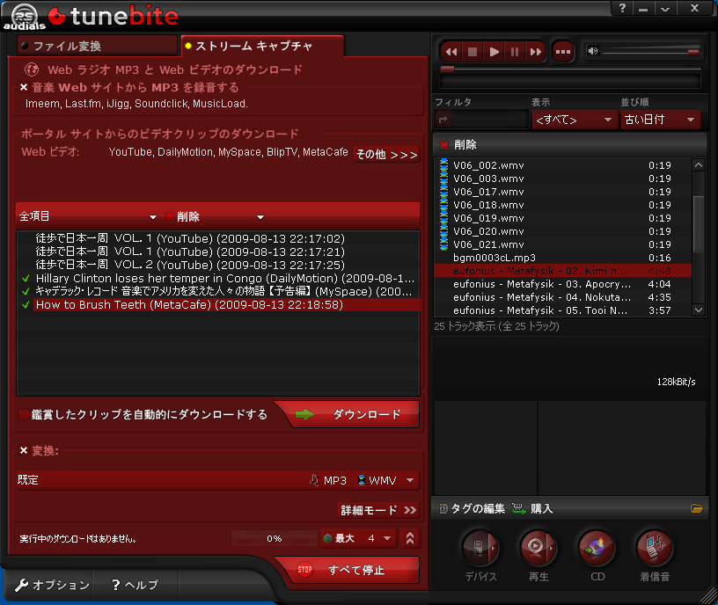Viewport: 718px width, 605px height.
Task: Open the player's three-dots more button
Action: (563, 52)
